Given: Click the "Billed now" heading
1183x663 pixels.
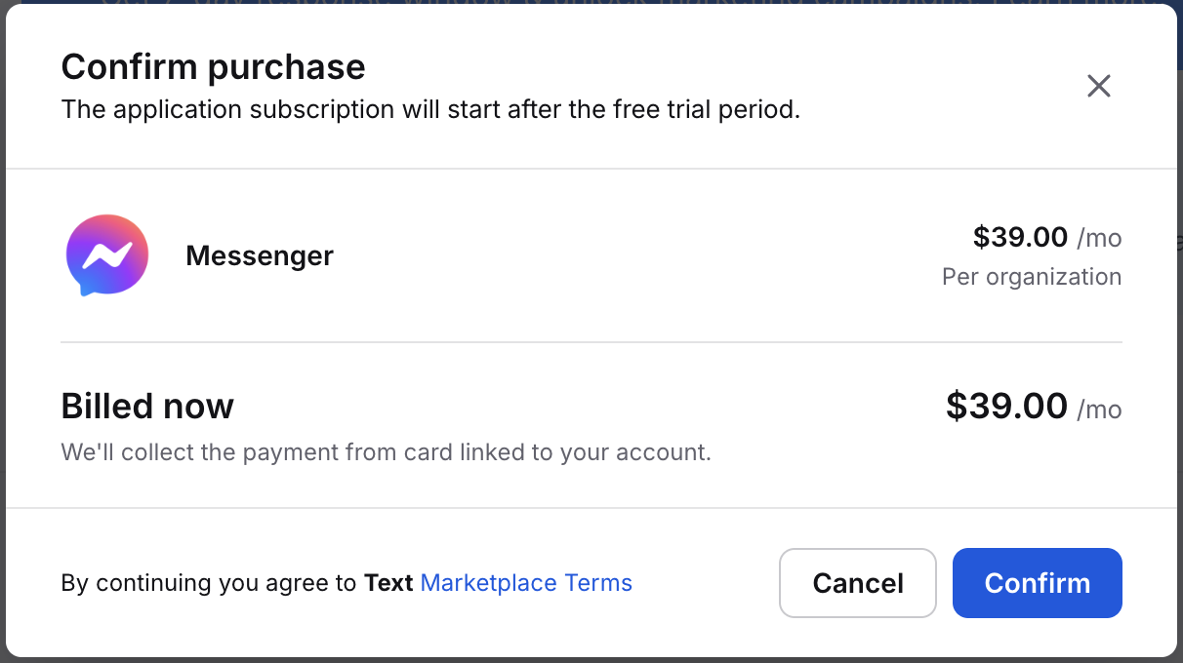Looking at the screenshot, I should coord(147,406).
